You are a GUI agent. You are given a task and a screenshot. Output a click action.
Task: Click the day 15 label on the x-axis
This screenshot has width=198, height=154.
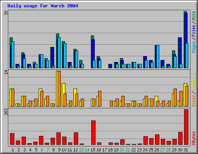click(x=93, y=150)
